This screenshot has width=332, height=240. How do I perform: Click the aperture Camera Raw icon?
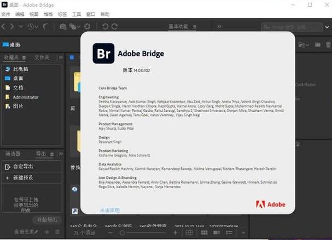87,26
